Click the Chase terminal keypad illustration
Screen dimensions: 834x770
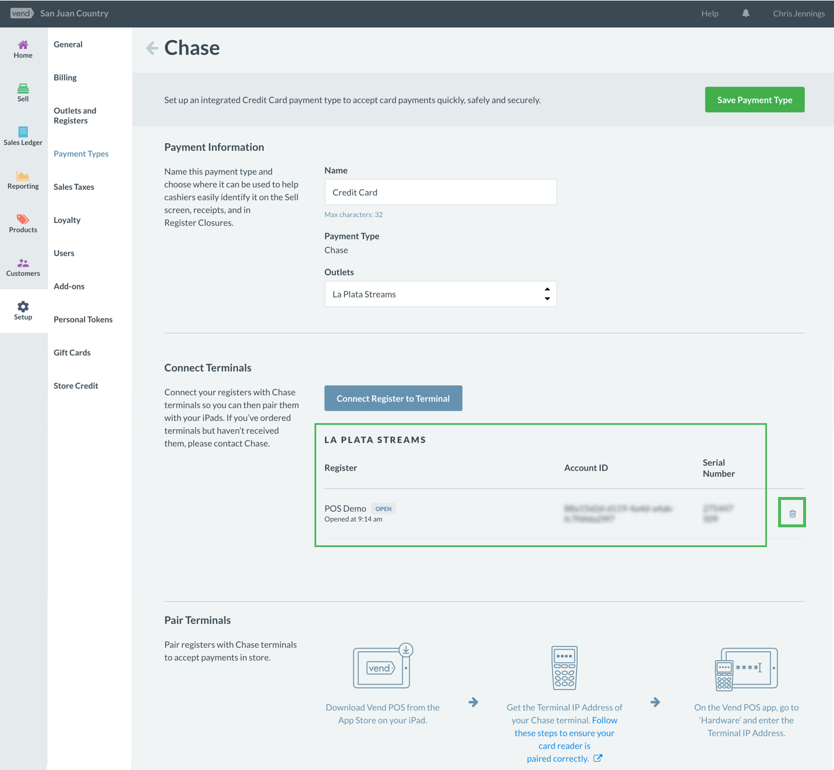[x=564, y=668]
